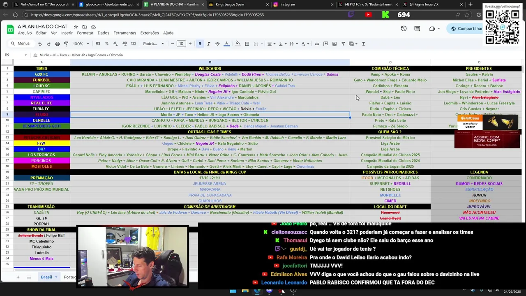Reload the page in browser
This screenshot has height=296, width=526.
[x=15, y=15]
